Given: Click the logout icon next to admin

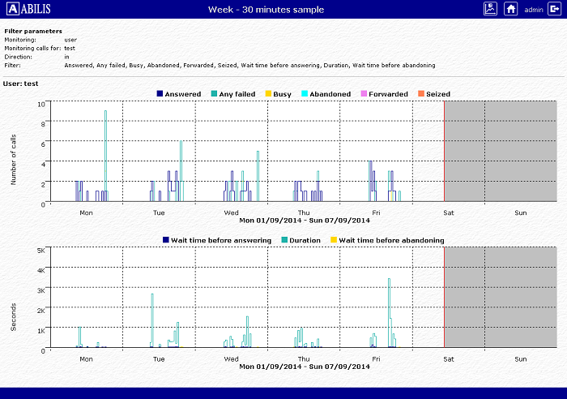Looking at the screenshot, I should pos(554,9).
